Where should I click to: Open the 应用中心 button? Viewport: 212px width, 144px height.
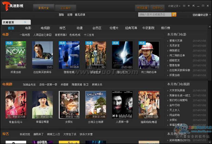(x=158, y=8)
